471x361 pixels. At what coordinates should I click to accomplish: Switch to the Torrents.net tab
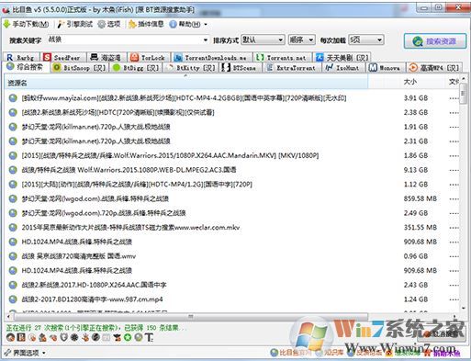click(282, 57)
